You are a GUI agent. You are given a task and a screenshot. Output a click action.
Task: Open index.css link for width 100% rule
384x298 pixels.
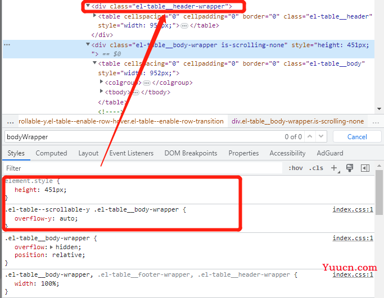[353, 274]
